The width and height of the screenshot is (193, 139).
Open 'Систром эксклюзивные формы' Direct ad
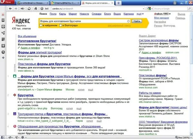tap(159, 41)
